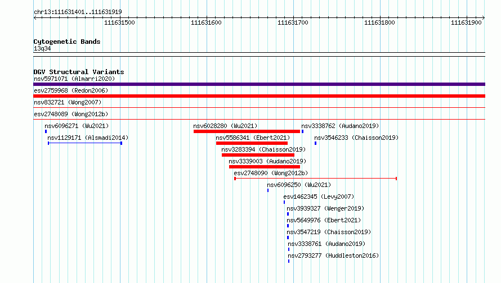Click the red nsv5586341 variant bar
Viewport: 501px width, 283px height.
[x=252, y=143]
